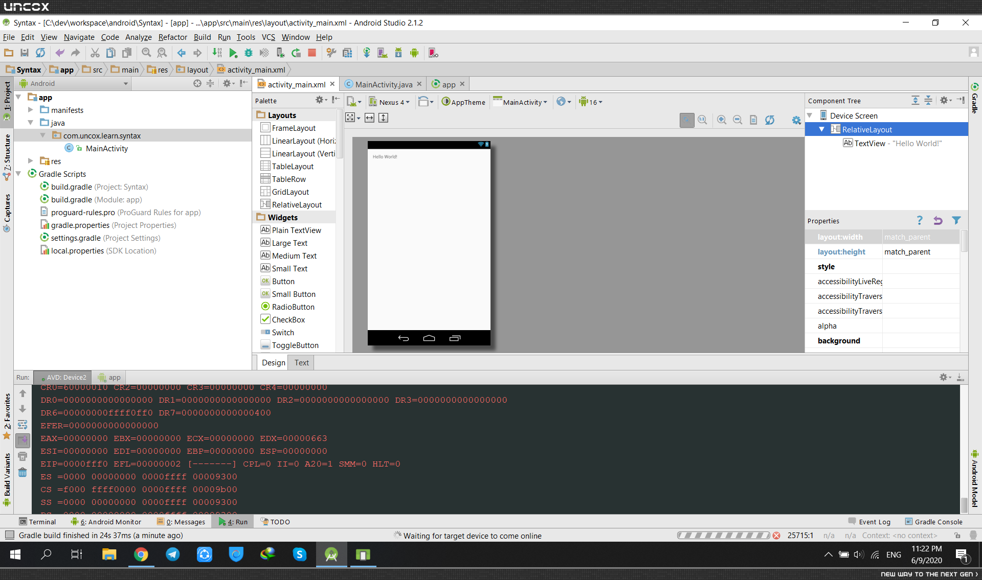Screen dimensions: 982x580
Task: Open Chrome from the Windows taskbar
Action: [x=141, y=554]
